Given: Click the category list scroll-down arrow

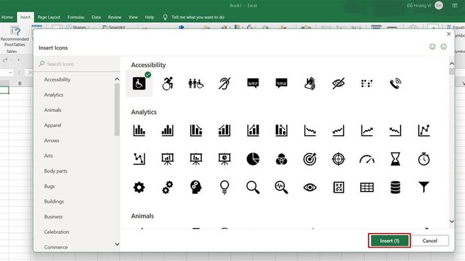Looking at the screenshot, I should click(117, 244).
